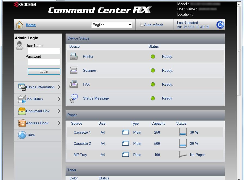Click the Printer device icon
244x180 pixels.
pyautogui.click(x=74, y=56)
